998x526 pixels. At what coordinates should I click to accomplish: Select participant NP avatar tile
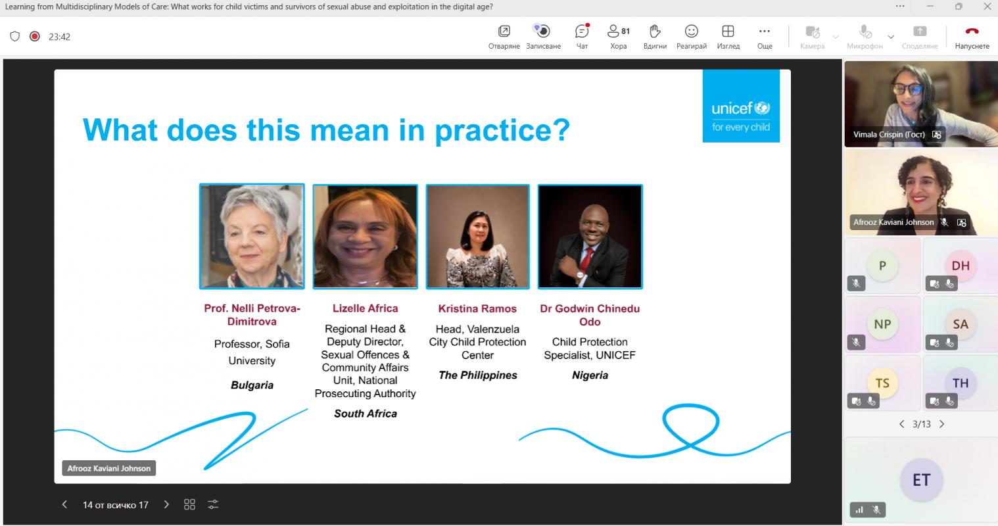(x=882, y=324)
